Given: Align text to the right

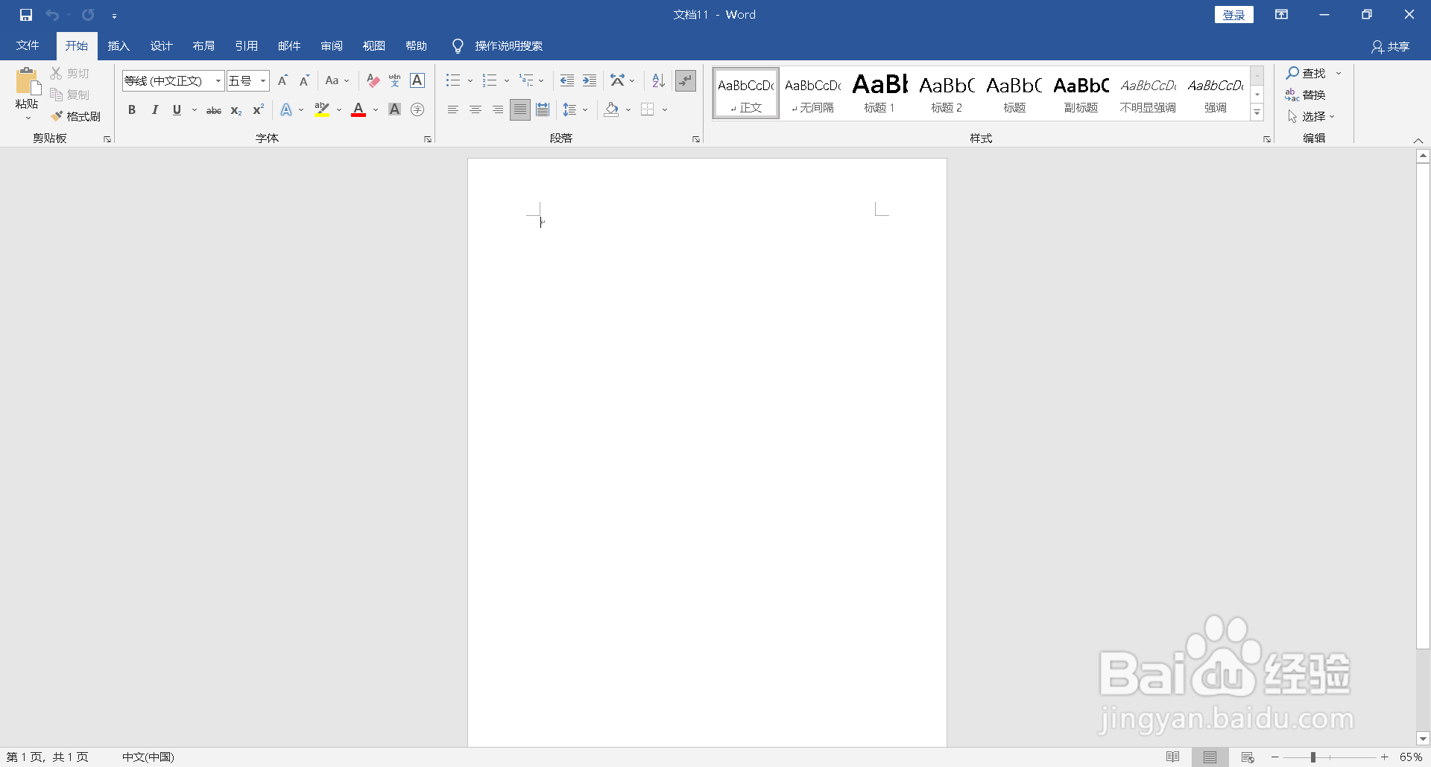Looking at the screenshot, I should click(x=498, y=110).
